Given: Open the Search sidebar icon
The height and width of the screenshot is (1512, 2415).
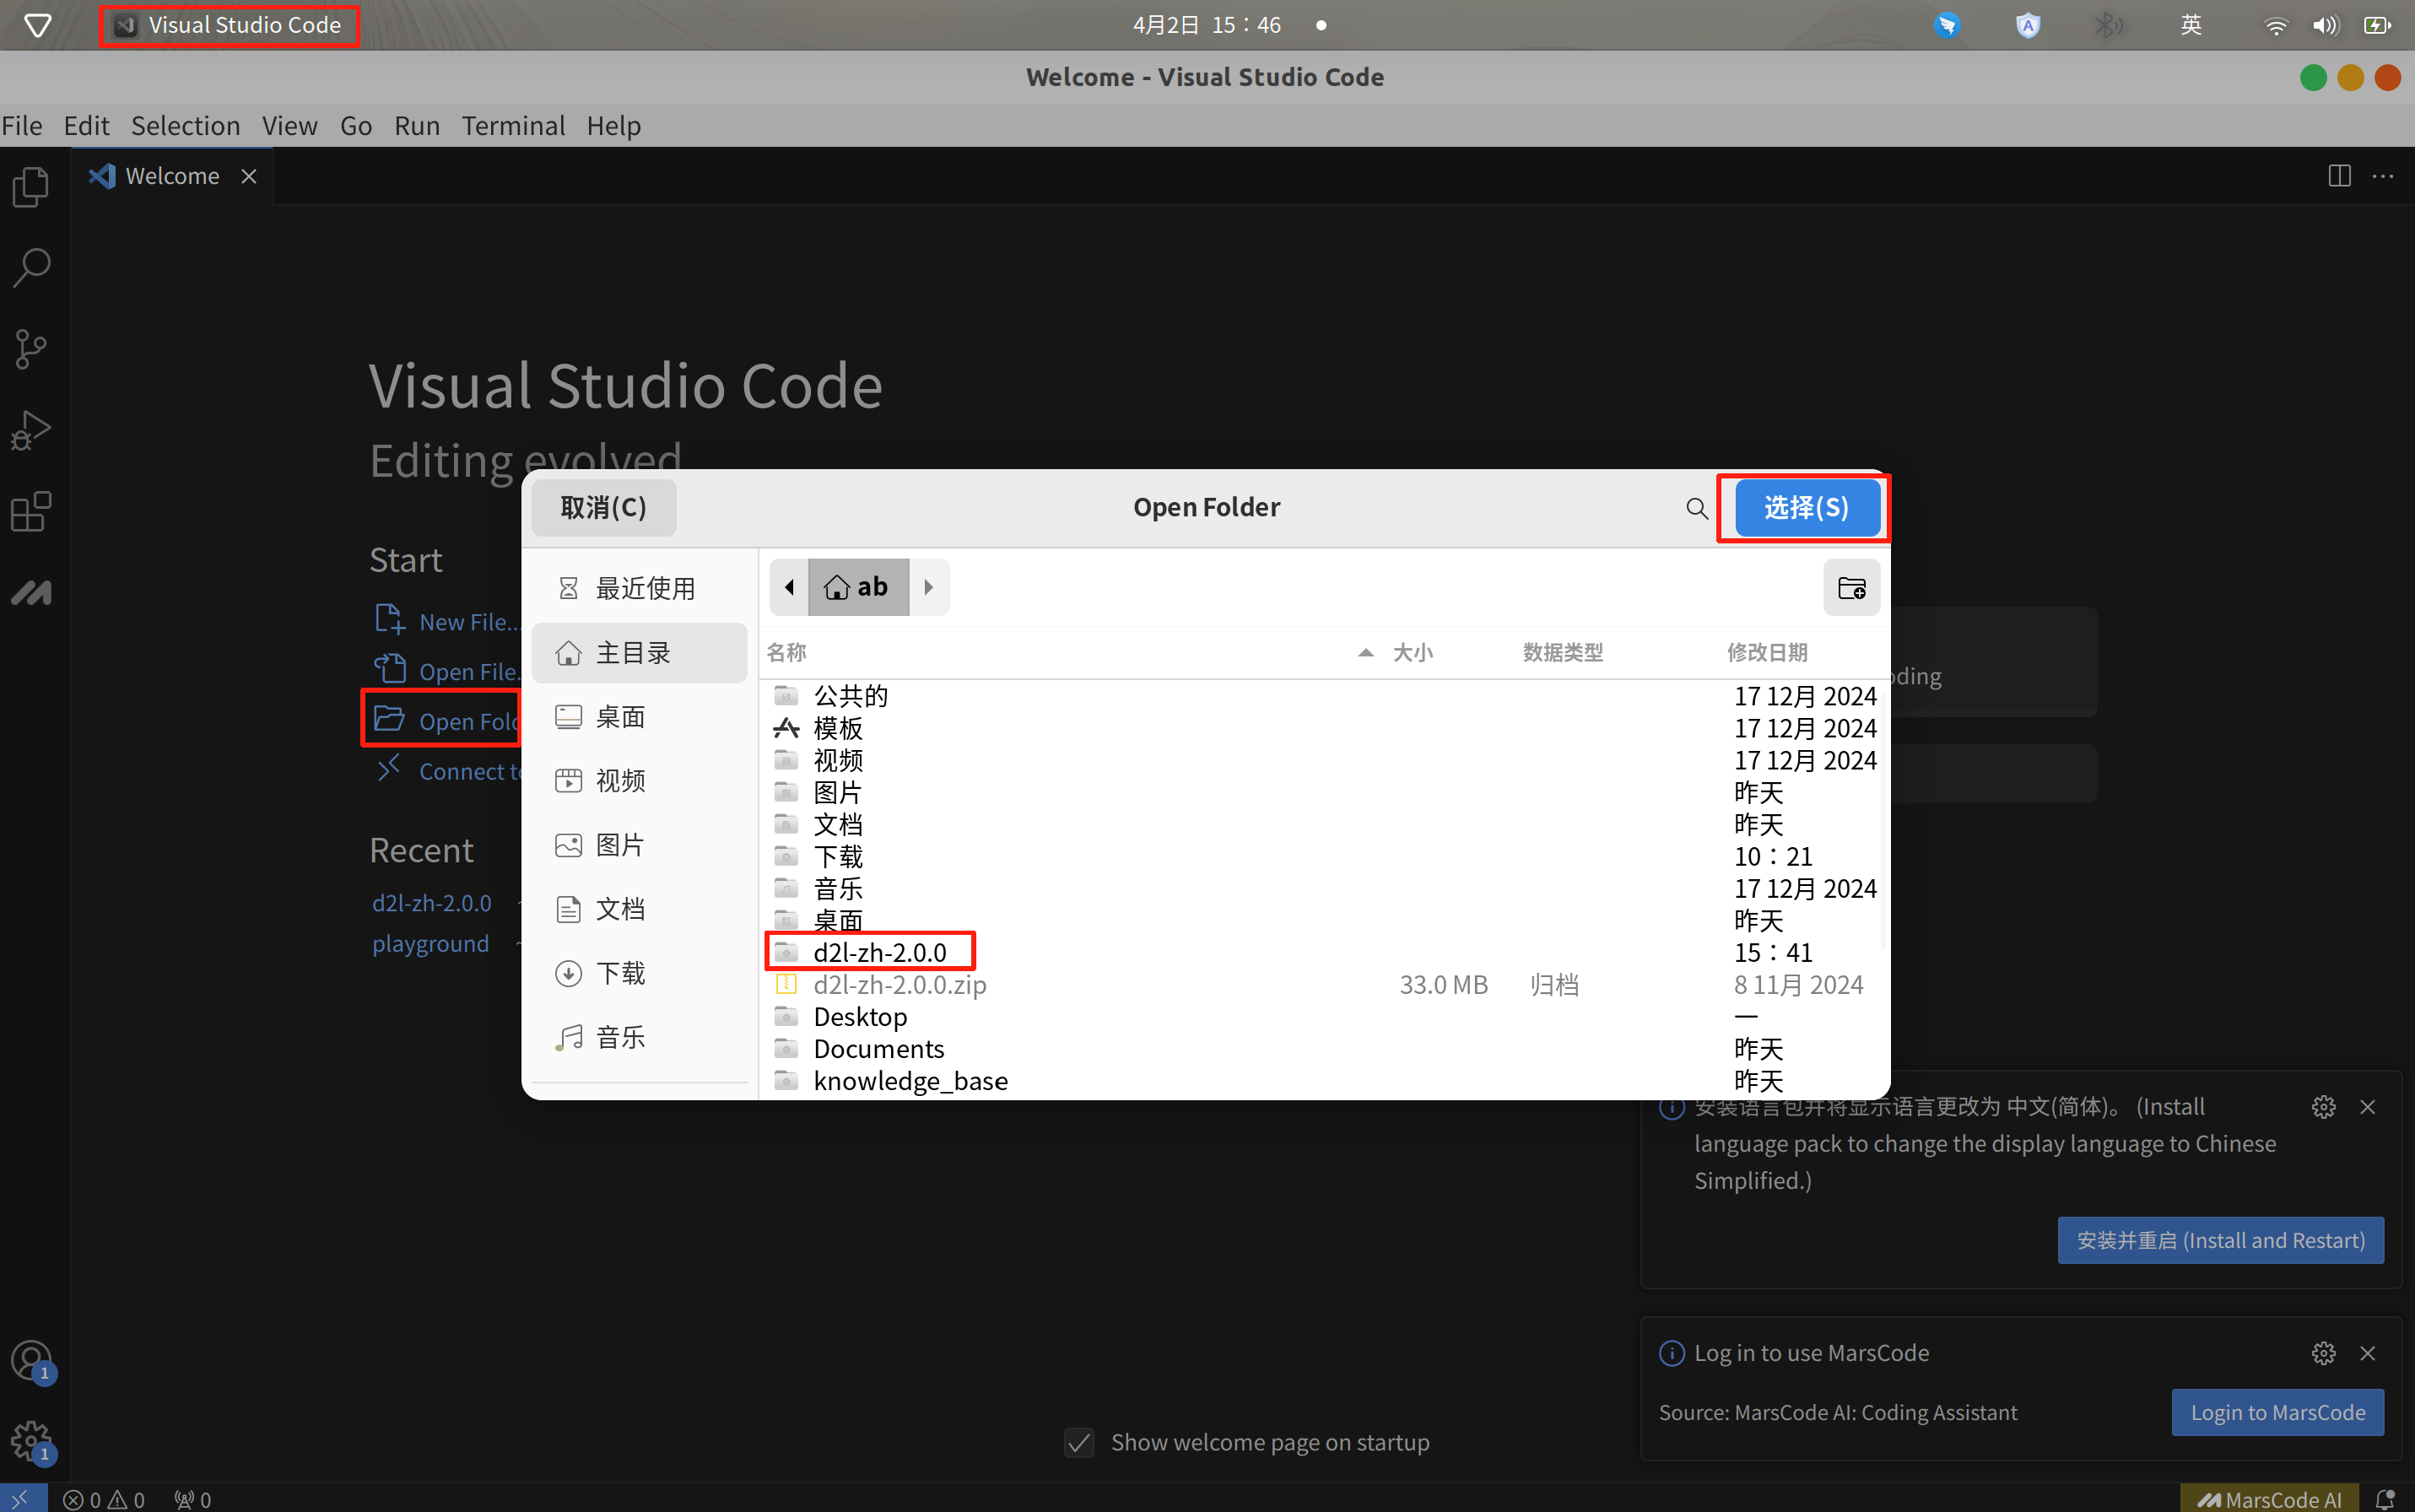Looking at the screenshot, I should [x=30, y=267].
